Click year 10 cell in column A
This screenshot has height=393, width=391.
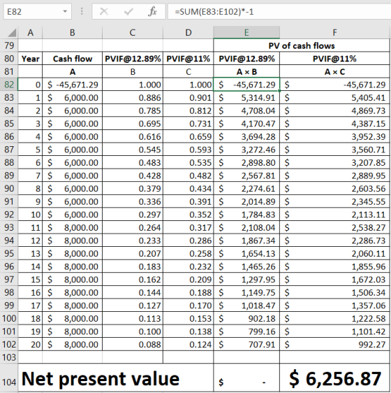pos(30,214)
